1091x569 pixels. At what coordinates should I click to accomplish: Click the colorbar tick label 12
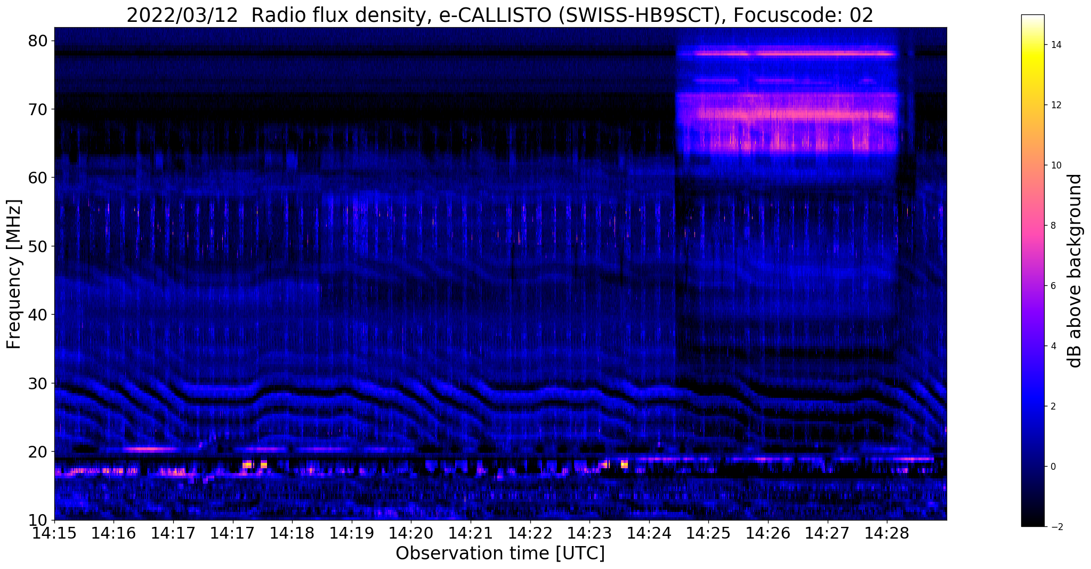coord(1055,105)
